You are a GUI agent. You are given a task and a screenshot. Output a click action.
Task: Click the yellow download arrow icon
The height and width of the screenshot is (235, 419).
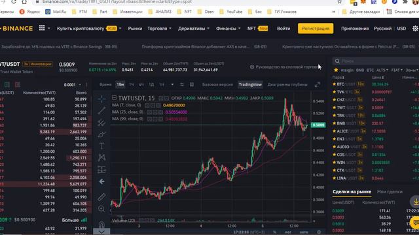(416, 202)
